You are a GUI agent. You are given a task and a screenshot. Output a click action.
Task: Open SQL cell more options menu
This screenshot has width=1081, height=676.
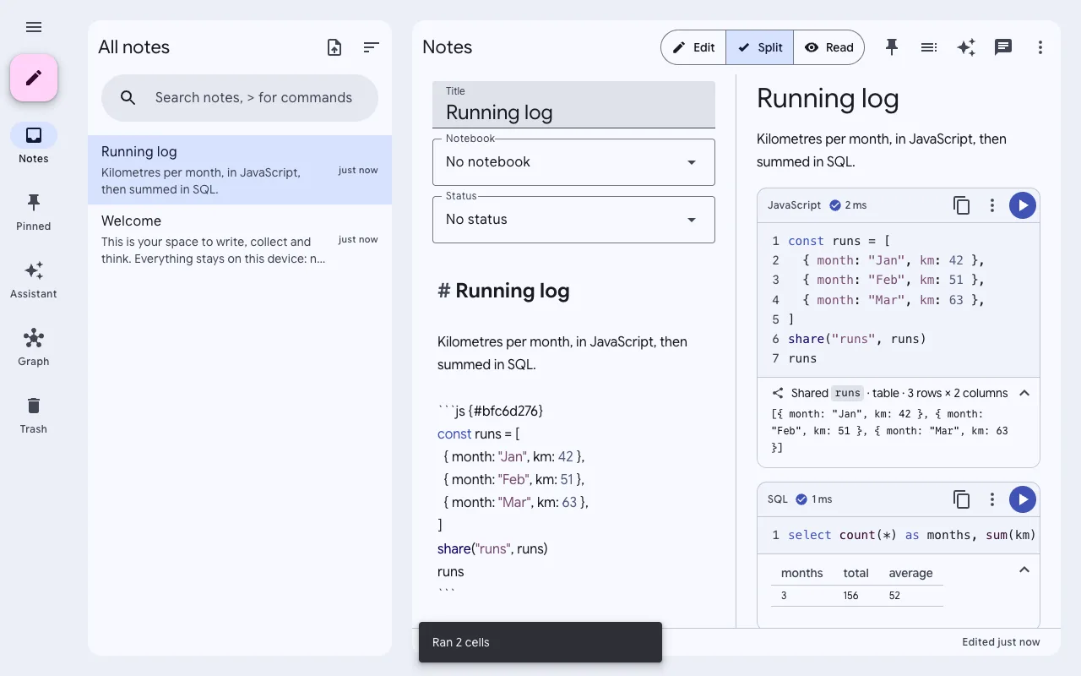[992, 499]
